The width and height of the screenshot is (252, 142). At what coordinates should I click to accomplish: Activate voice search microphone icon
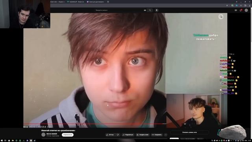tap(157, 10)
